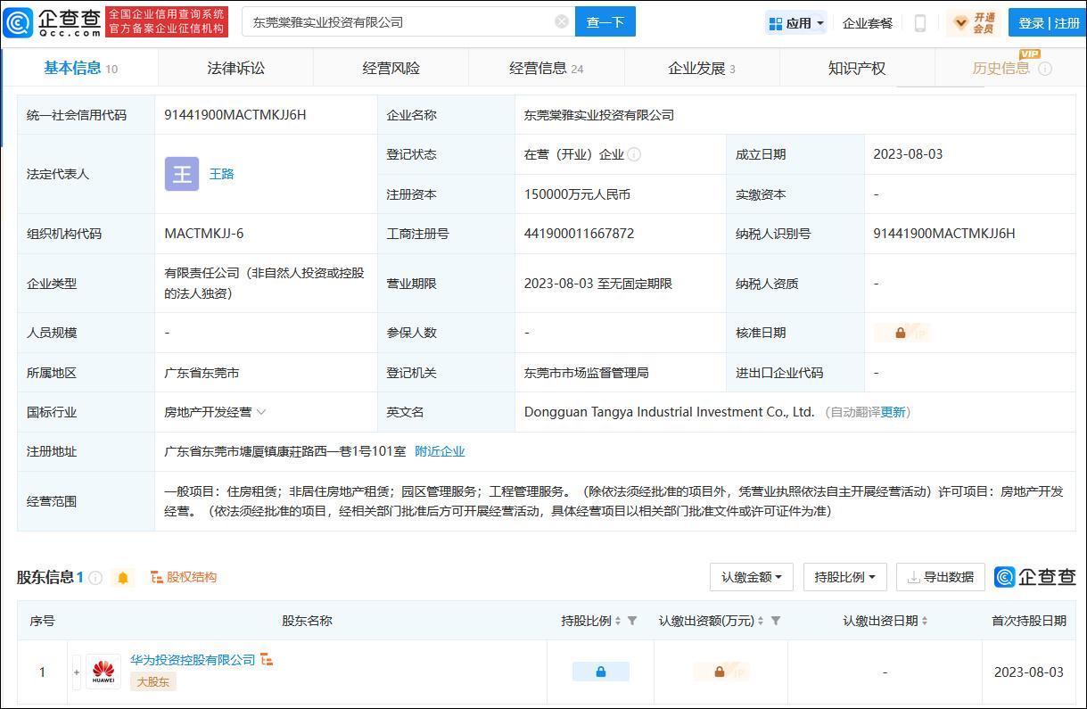This screenshot has width=1087, height=709.
Task: Switch to 企业发展 tab
Action: pos(702,68)
